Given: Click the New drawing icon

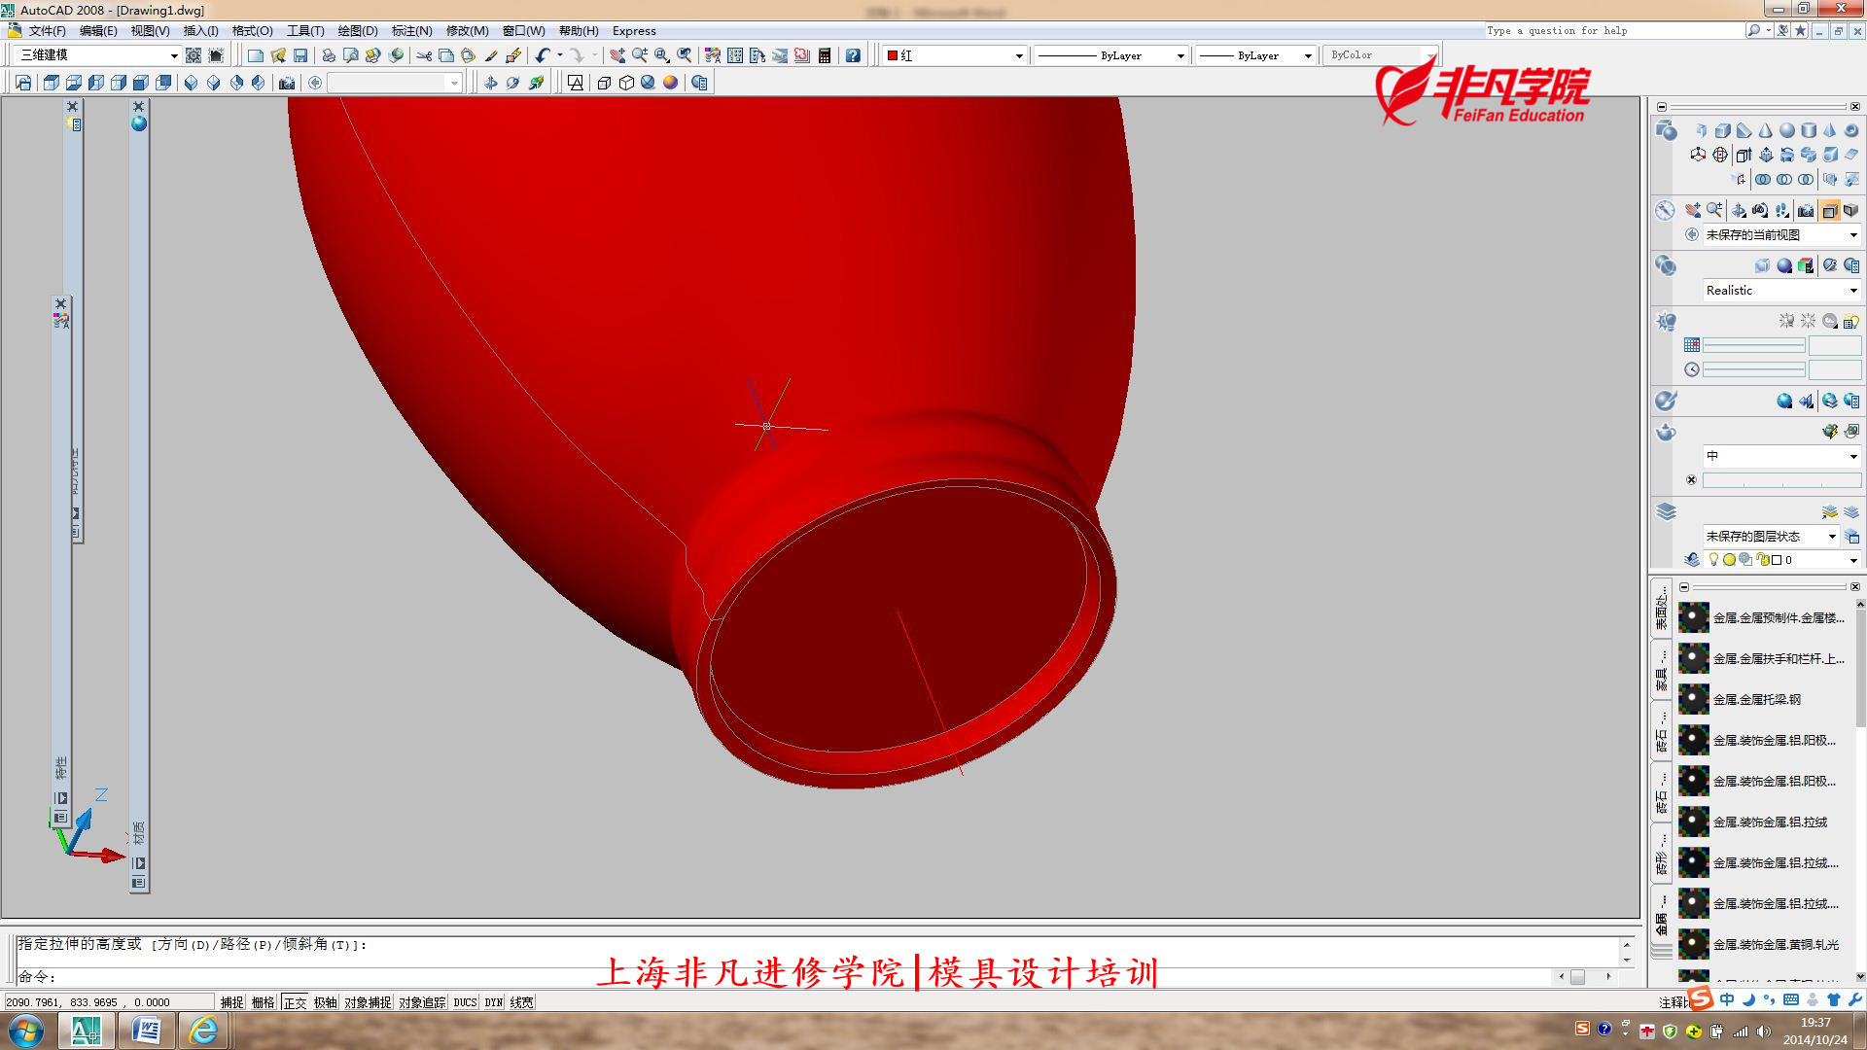Looking at the screenshot, I should coord(255,55).
